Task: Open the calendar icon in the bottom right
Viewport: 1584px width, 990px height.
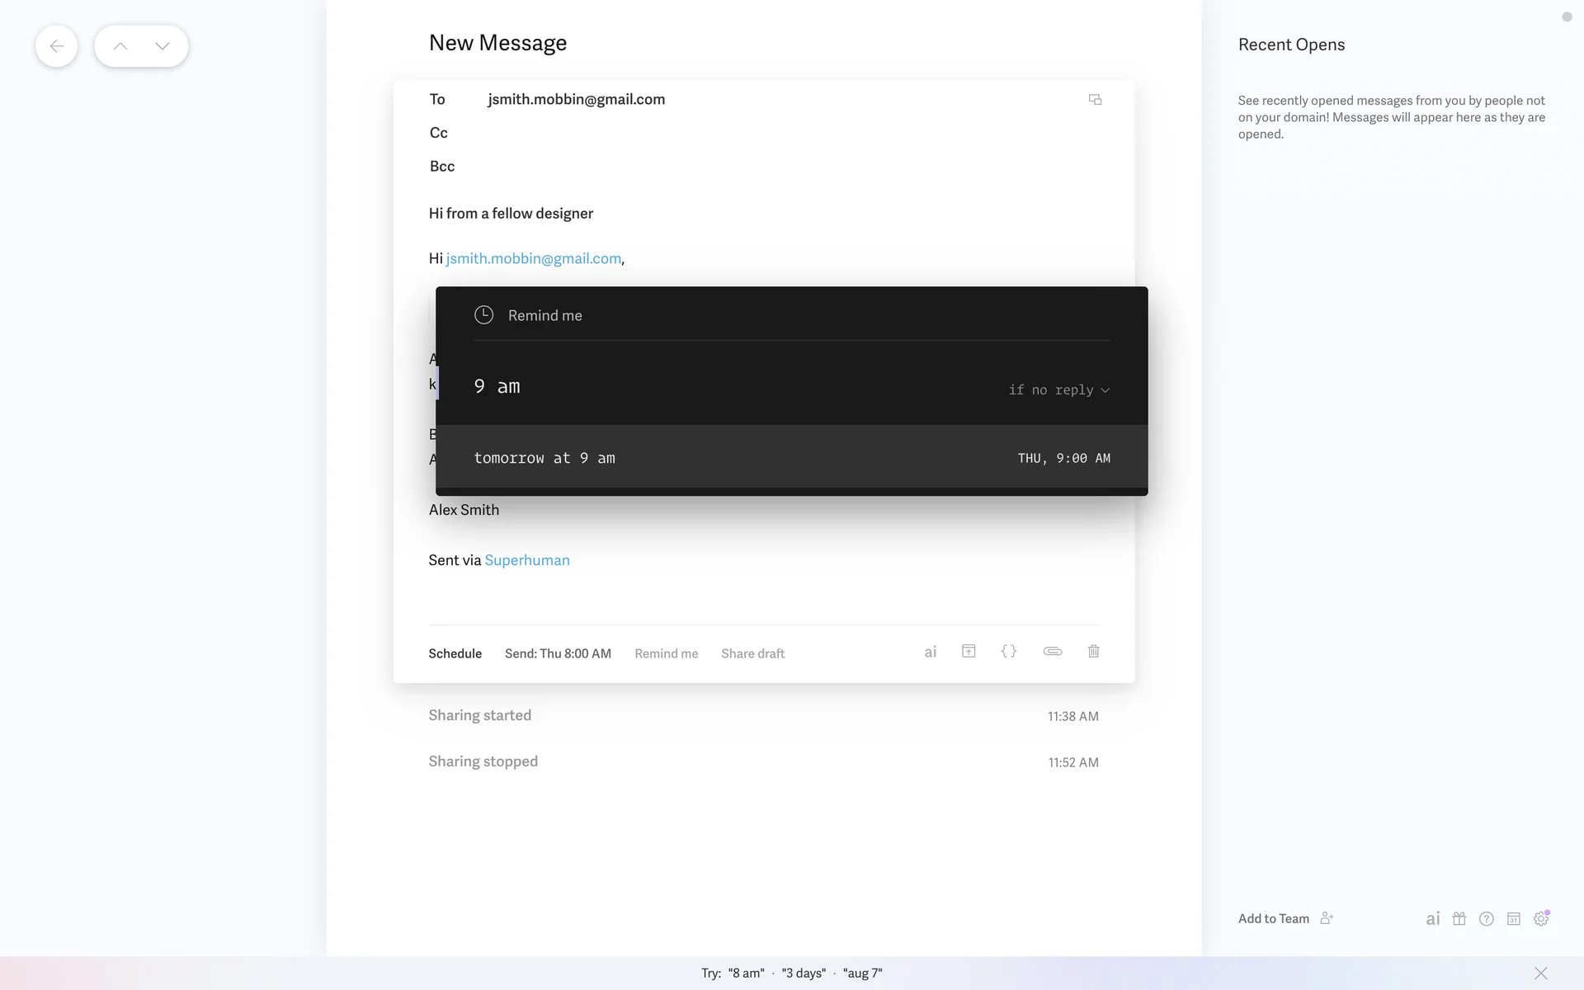Action: pyautogui.click(x=1513, y=918)
